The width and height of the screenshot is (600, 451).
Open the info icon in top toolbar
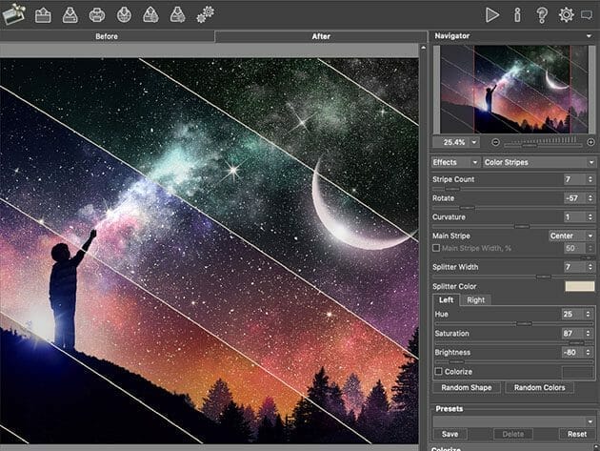[x=517, y=14]
